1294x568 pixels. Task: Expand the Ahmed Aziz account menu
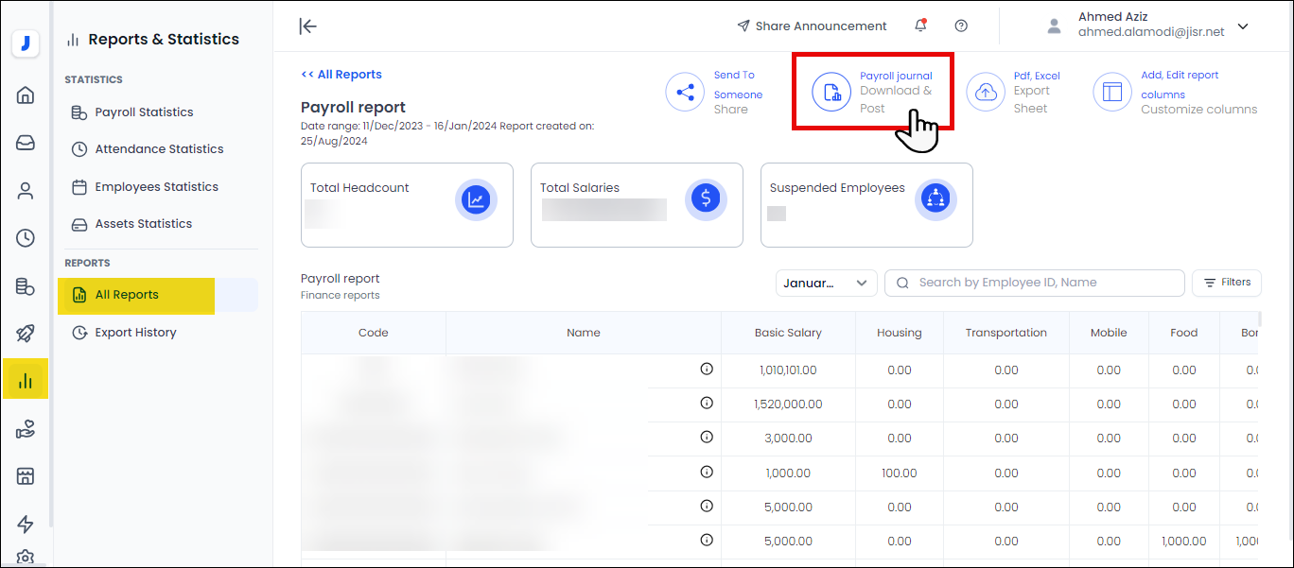pyautogui.click(x=1243, y=26)
